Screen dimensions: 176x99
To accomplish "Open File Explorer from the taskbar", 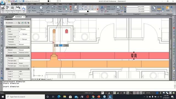I will click(x=65, y=97).
